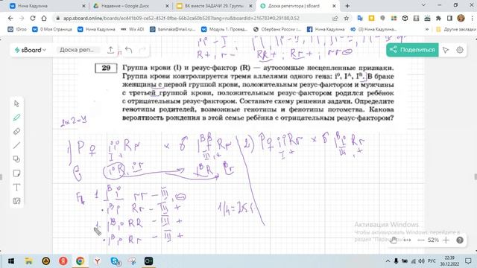477x268 pixels.
Task: Show hidden system tray icons
Action: pyautogui.click(x=388, y=261)
